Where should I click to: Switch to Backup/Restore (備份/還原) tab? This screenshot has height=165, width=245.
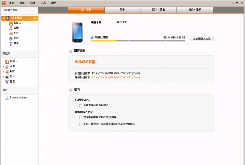click(x=195, y=10)
